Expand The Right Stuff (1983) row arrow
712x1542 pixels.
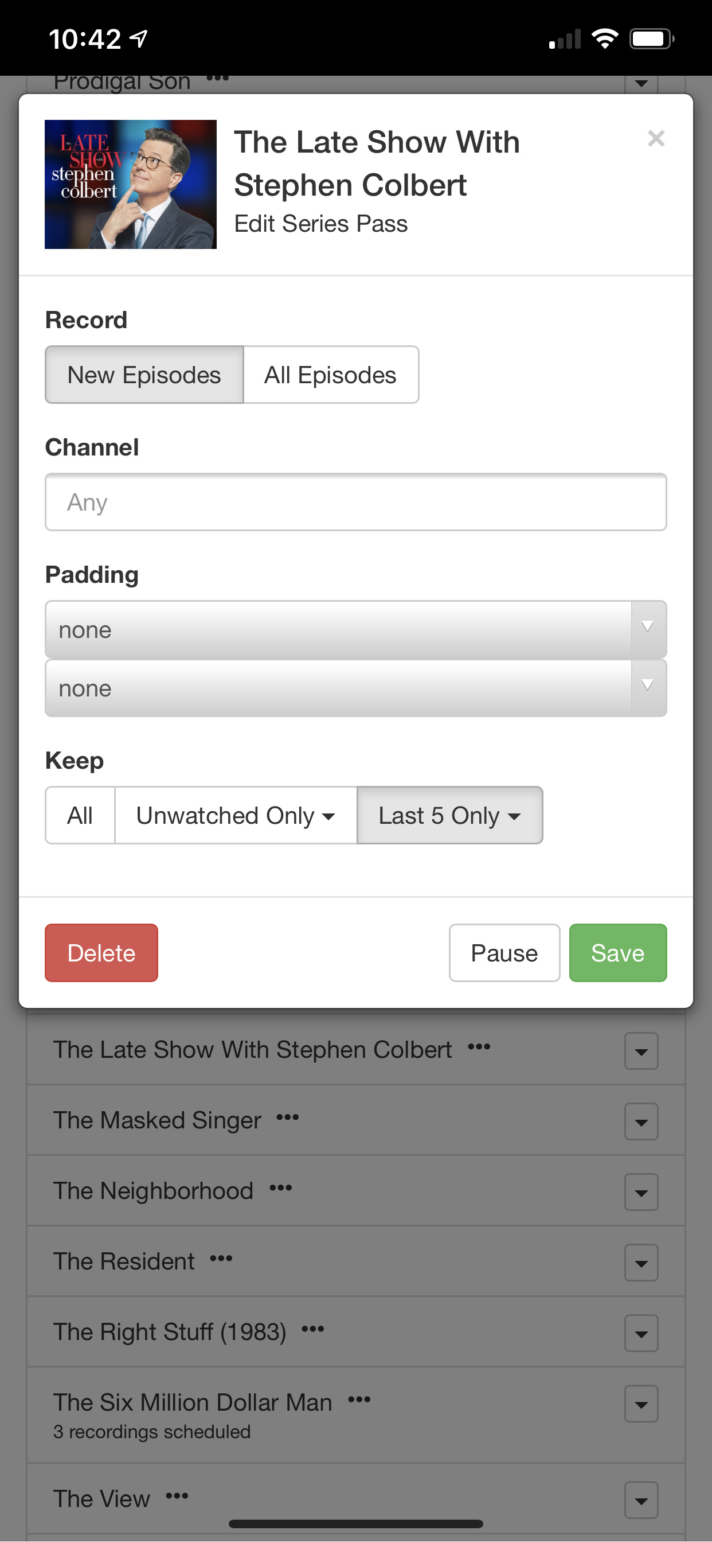click(x=641, y=1334)
